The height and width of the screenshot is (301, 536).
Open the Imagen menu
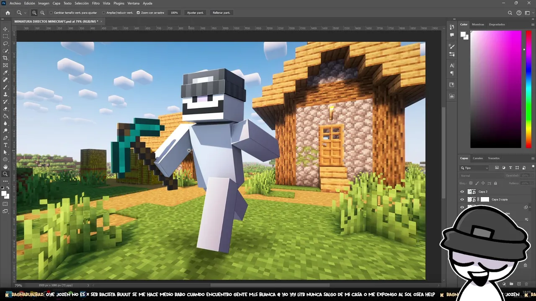(x=44, y=3)
